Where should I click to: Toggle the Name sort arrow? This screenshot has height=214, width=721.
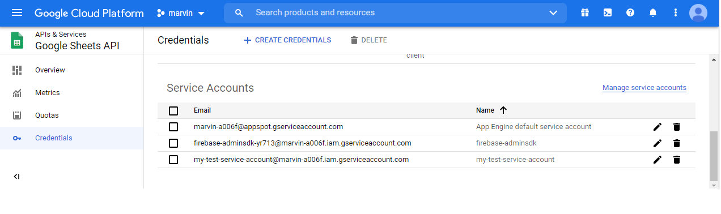point(503,110)
